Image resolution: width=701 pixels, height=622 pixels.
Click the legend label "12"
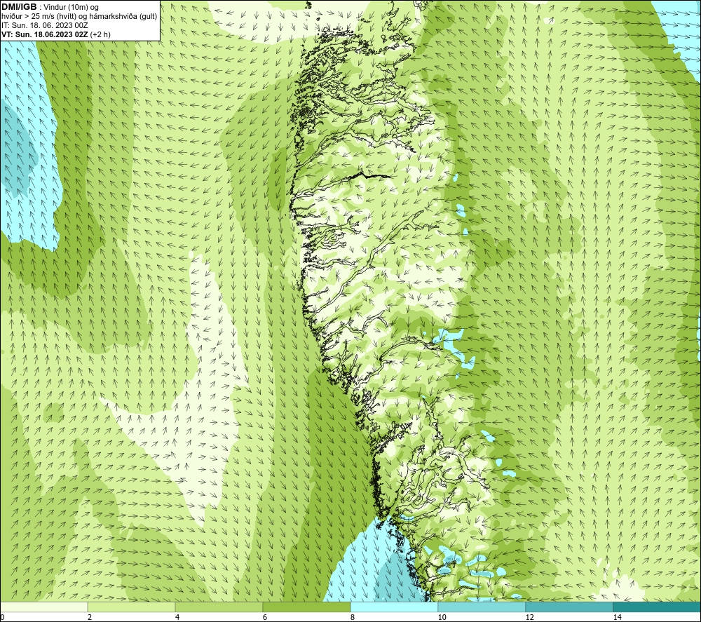point(530,617)
